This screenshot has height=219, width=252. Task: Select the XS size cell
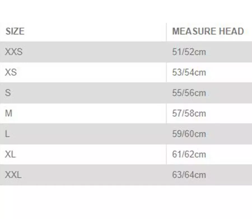point(11,72)
